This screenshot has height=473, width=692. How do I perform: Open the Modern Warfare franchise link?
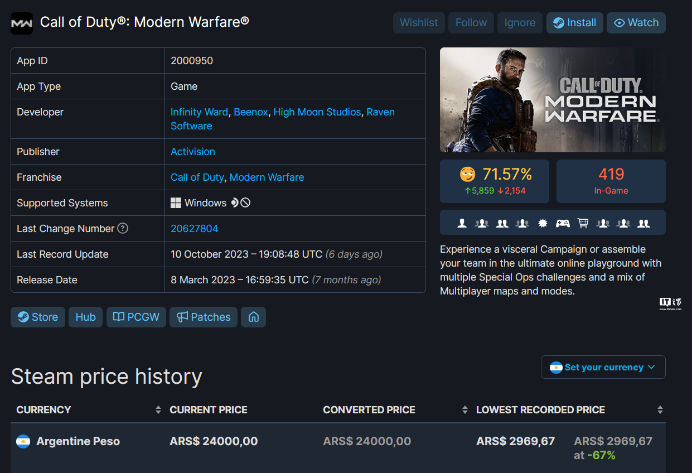tap(267, 177)
